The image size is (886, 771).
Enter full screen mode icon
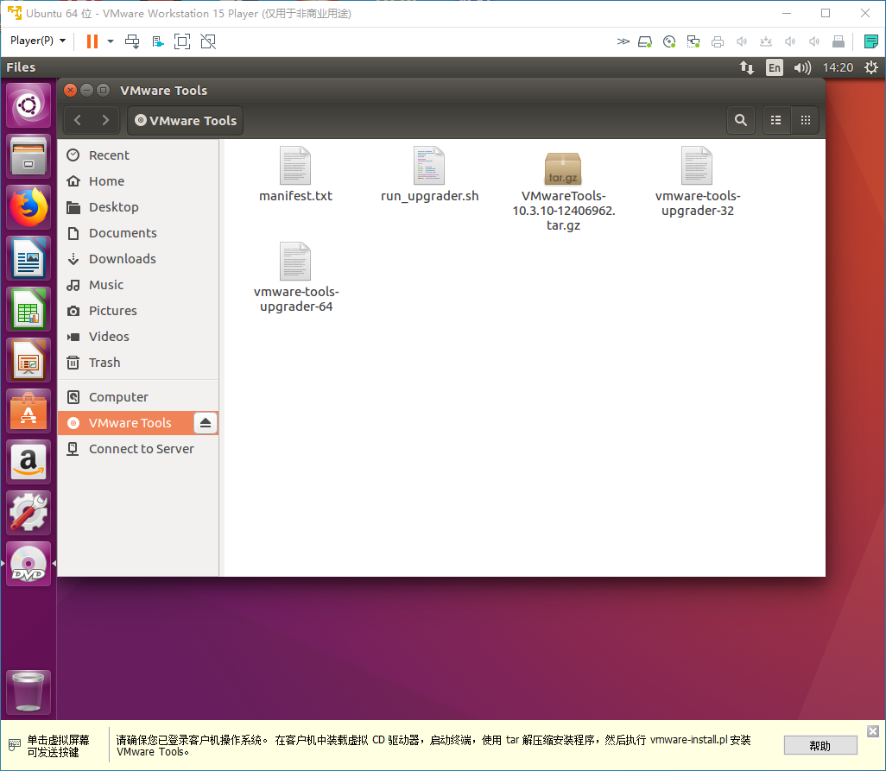[182, 41]
